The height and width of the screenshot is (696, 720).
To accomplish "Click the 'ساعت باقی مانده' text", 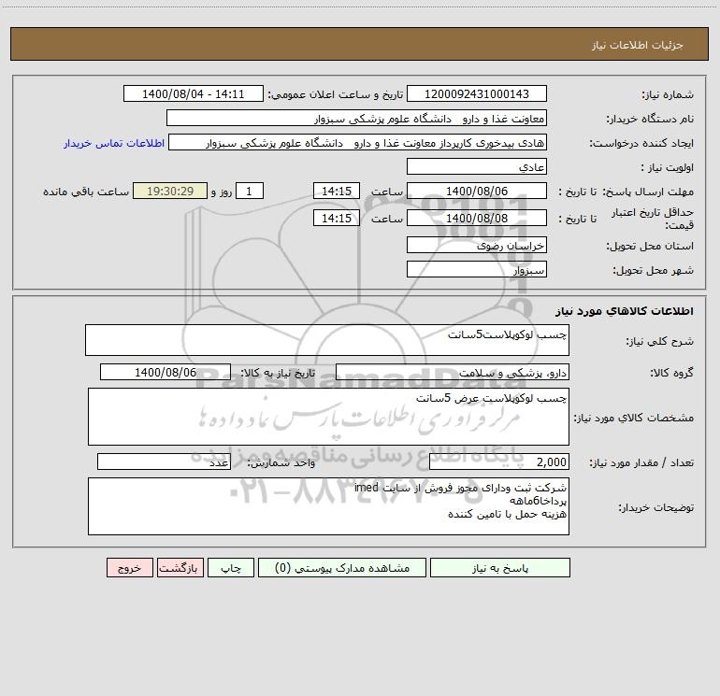I will [x=86, y=192].
